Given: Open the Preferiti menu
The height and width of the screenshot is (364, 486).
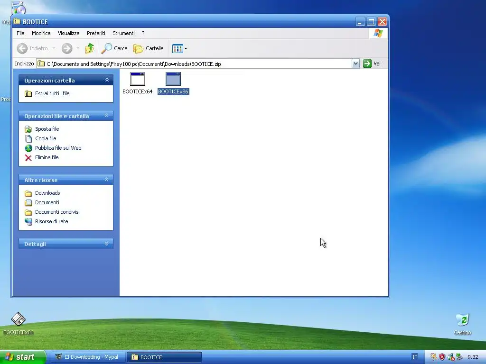Looking at the screenshot, I should pos(96,33).
